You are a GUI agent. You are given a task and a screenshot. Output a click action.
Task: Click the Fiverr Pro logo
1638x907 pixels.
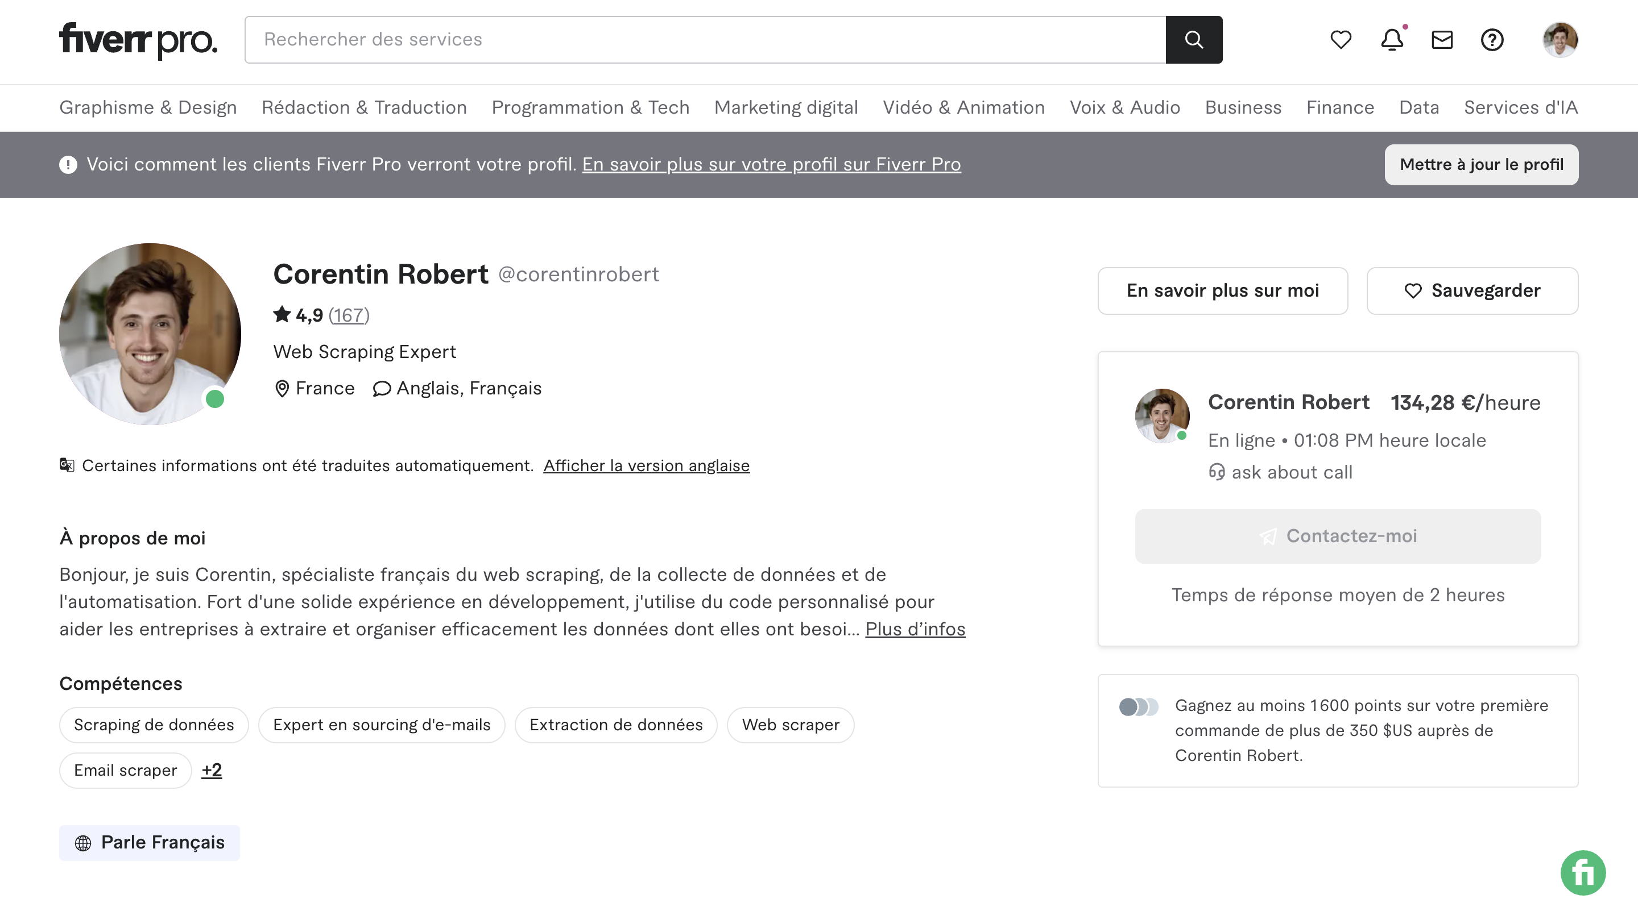[138, 40]
